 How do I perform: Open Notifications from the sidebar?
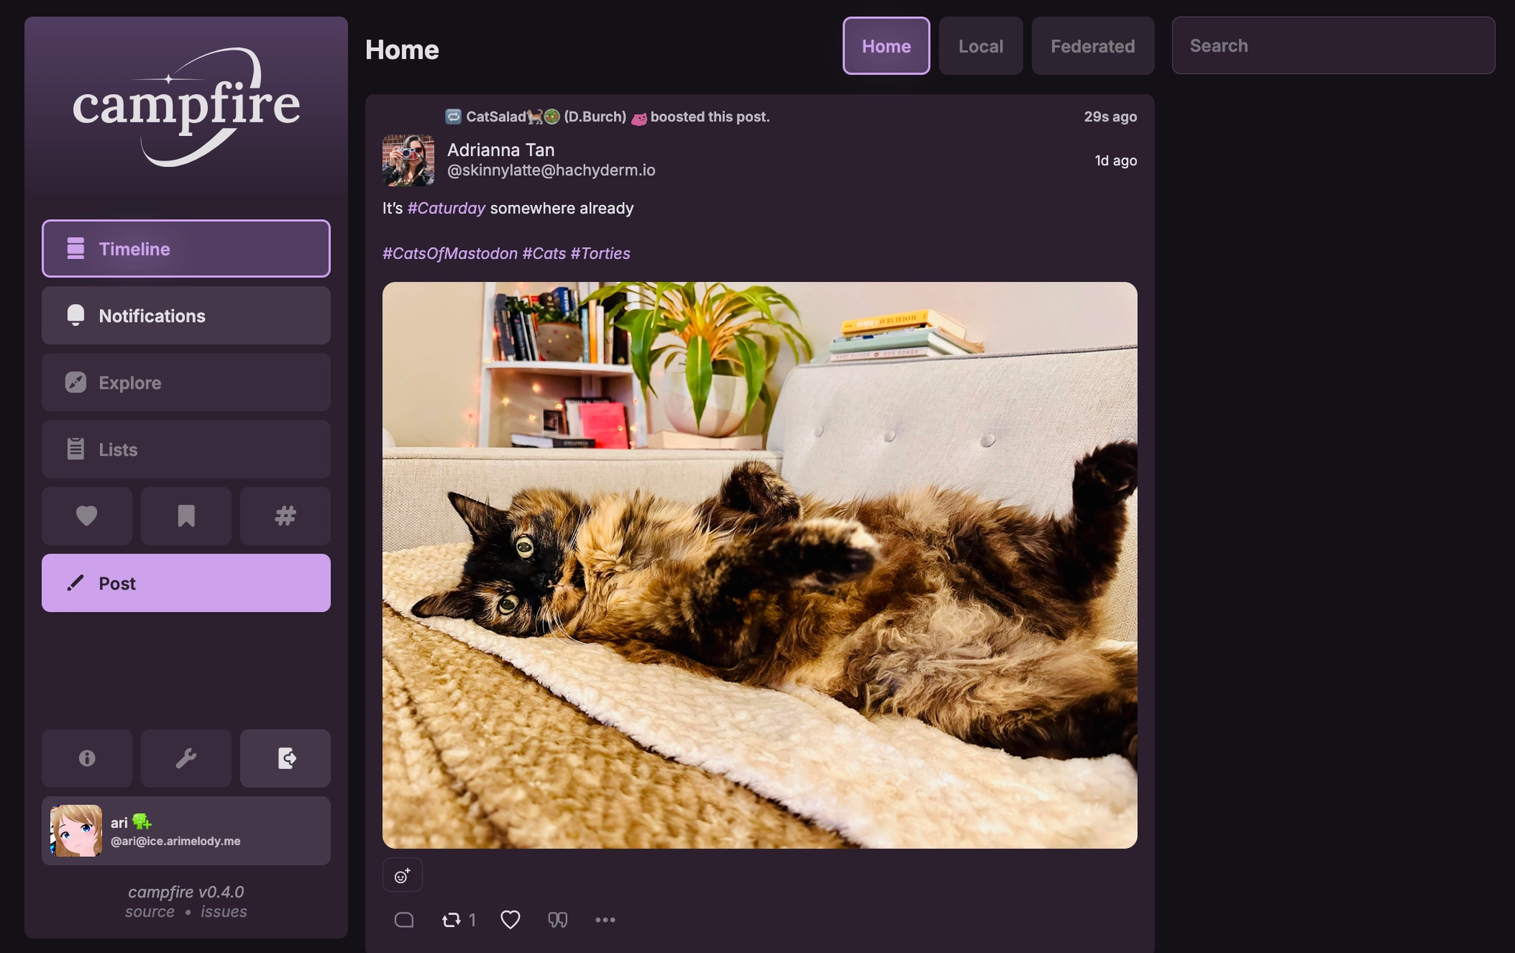pos(186,315)
